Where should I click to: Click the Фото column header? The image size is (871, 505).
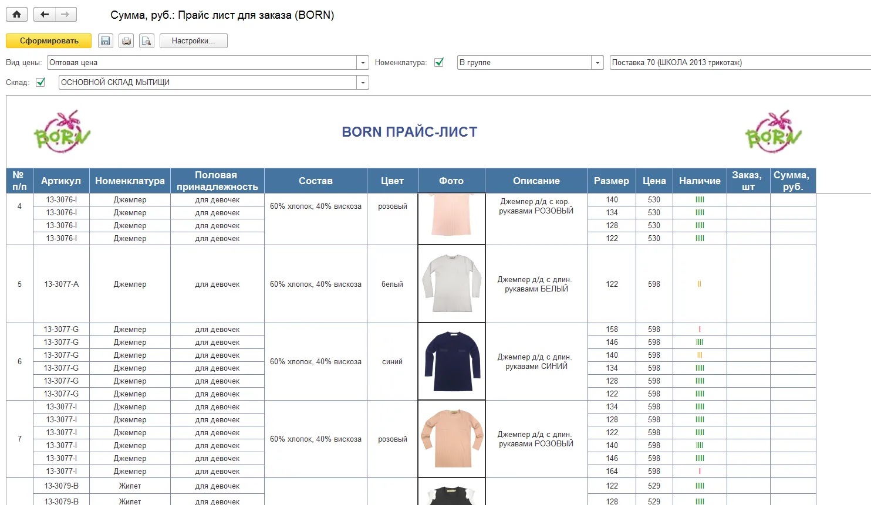(x=451, y=181)
